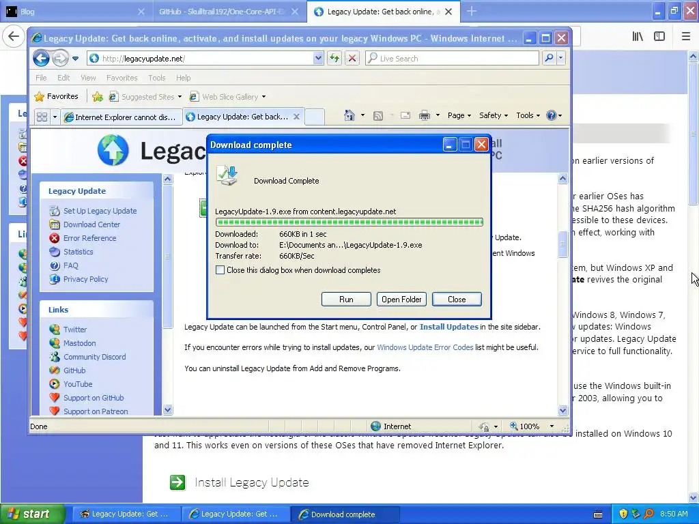
Task: Open the Quick Tabs grid icon
Action: [42, 117]
